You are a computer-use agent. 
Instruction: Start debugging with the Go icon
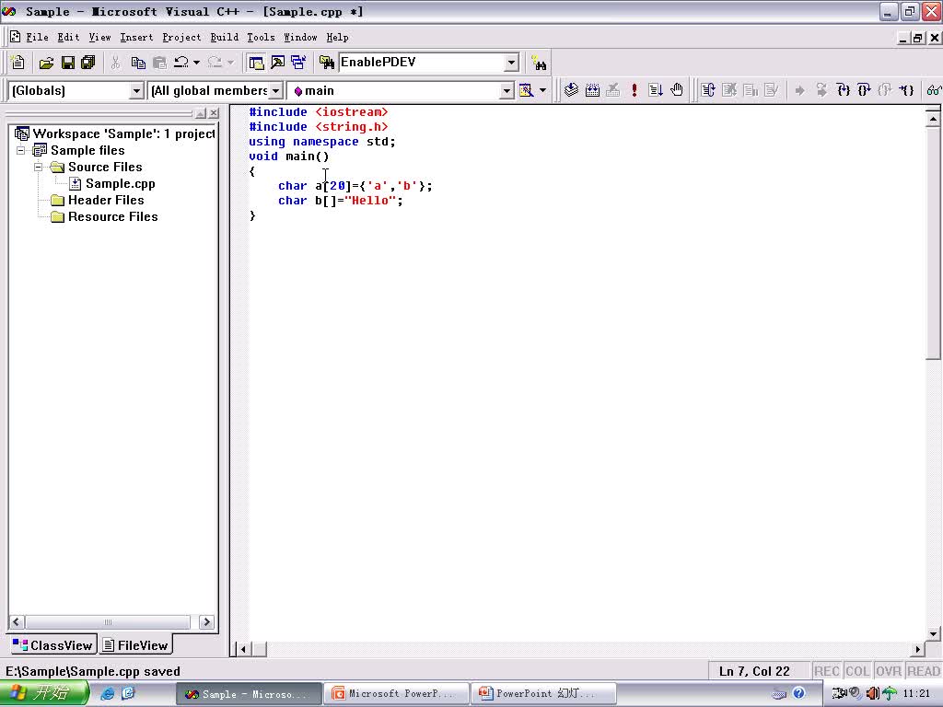656,91
